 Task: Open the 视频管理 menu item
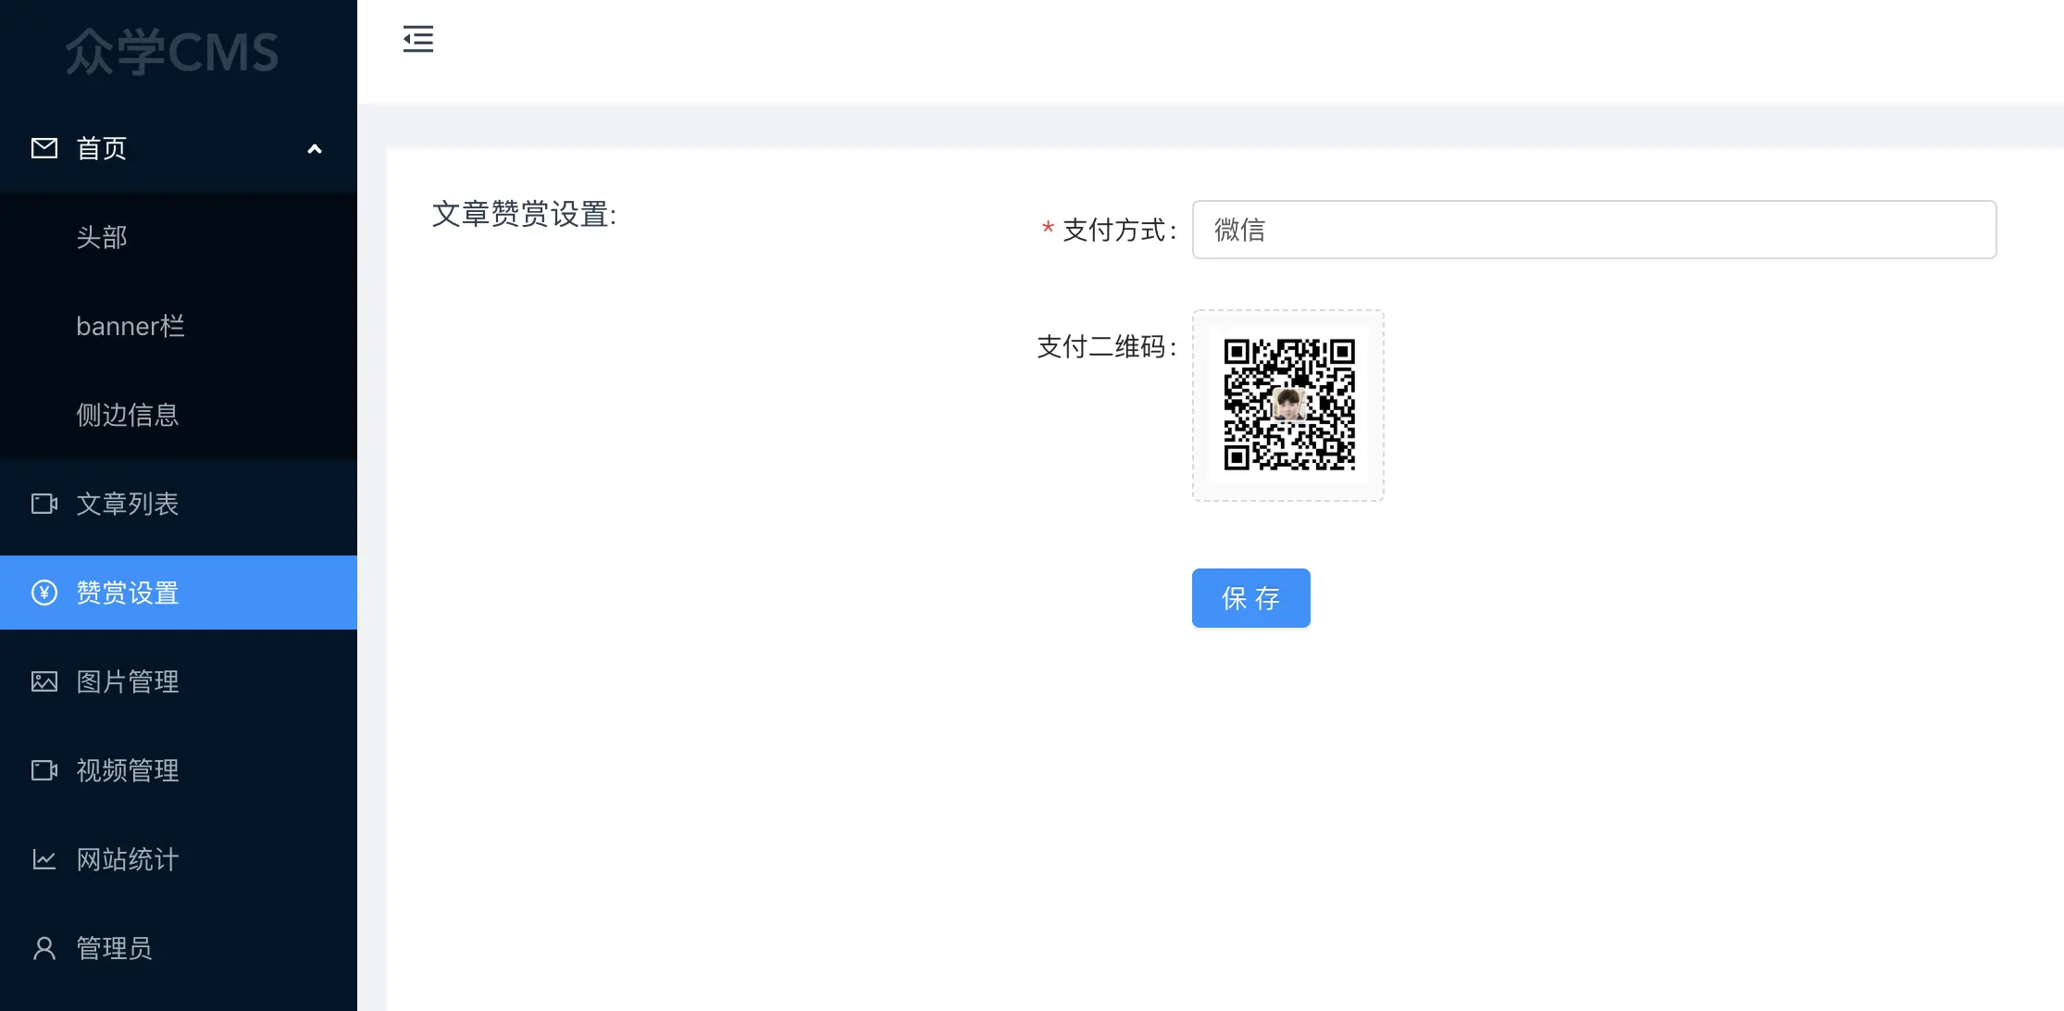click(179, 770)
